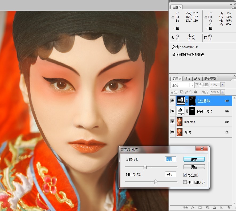Screen dimensions: 236x211
Task: Click the CMYK eyedropper icon in Info panel
Action: pyautogui.click(x=206, y=17)
